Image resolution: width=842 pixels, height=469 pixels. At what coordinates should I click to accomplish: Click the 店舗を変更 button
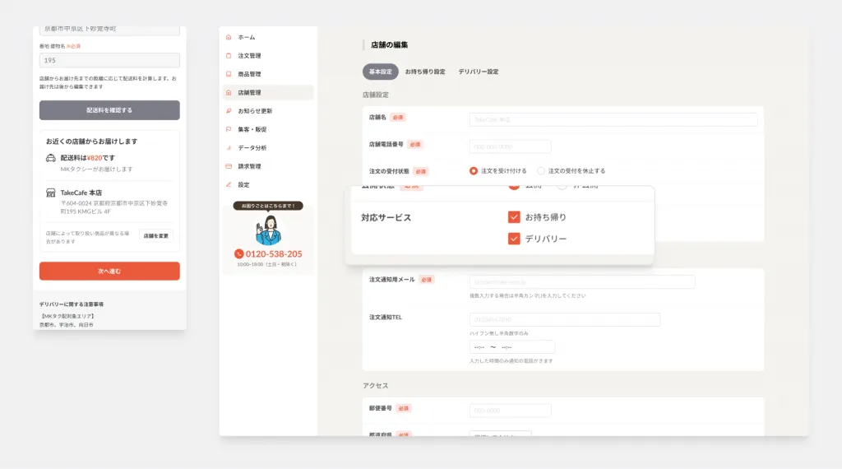tap(156, 236)
